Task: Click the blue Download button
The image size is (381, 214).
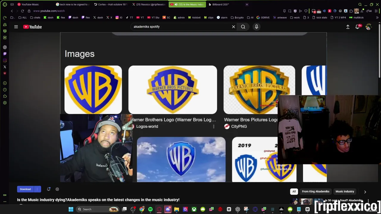Action: tap(25, 189)
